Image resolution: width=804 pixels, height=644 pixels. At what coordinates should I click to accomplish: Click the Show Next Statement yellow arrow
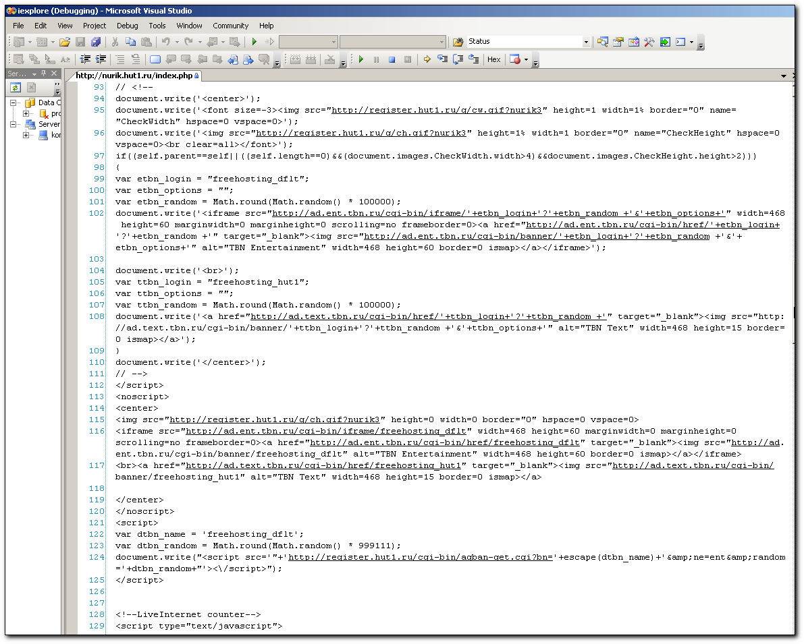coord(427,59)
